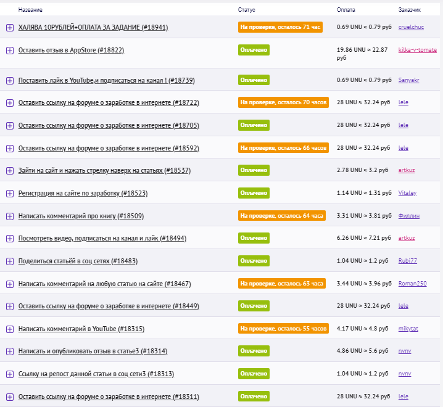This screenshot has width=443, height=407.
Task: Expand plus icon beside AppStore review task
Action: [x=9, y=51]
